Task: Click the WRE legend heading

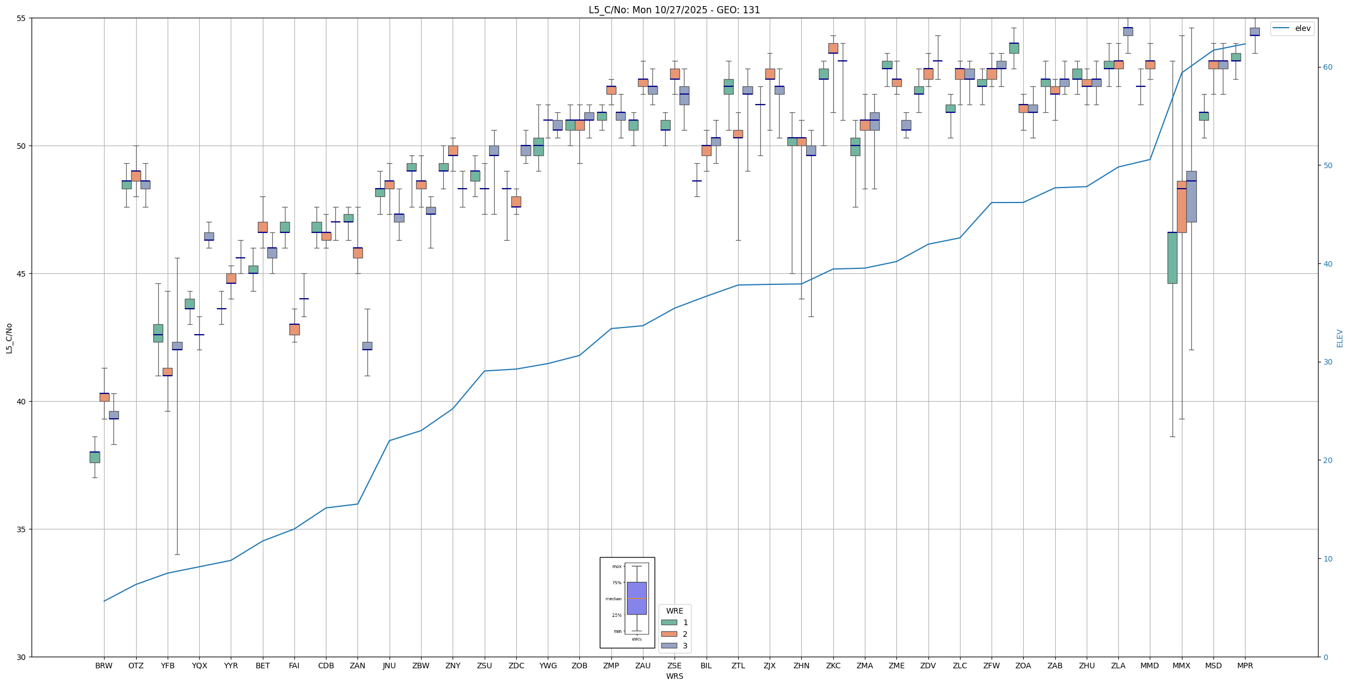Action: (x=674, y=611)
